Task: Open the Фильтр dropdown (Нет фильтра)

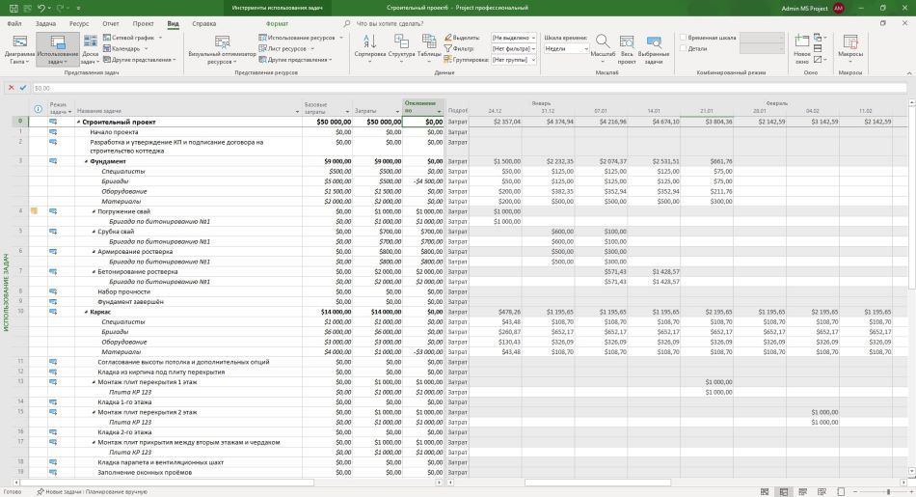Action: tap(514, 48)
